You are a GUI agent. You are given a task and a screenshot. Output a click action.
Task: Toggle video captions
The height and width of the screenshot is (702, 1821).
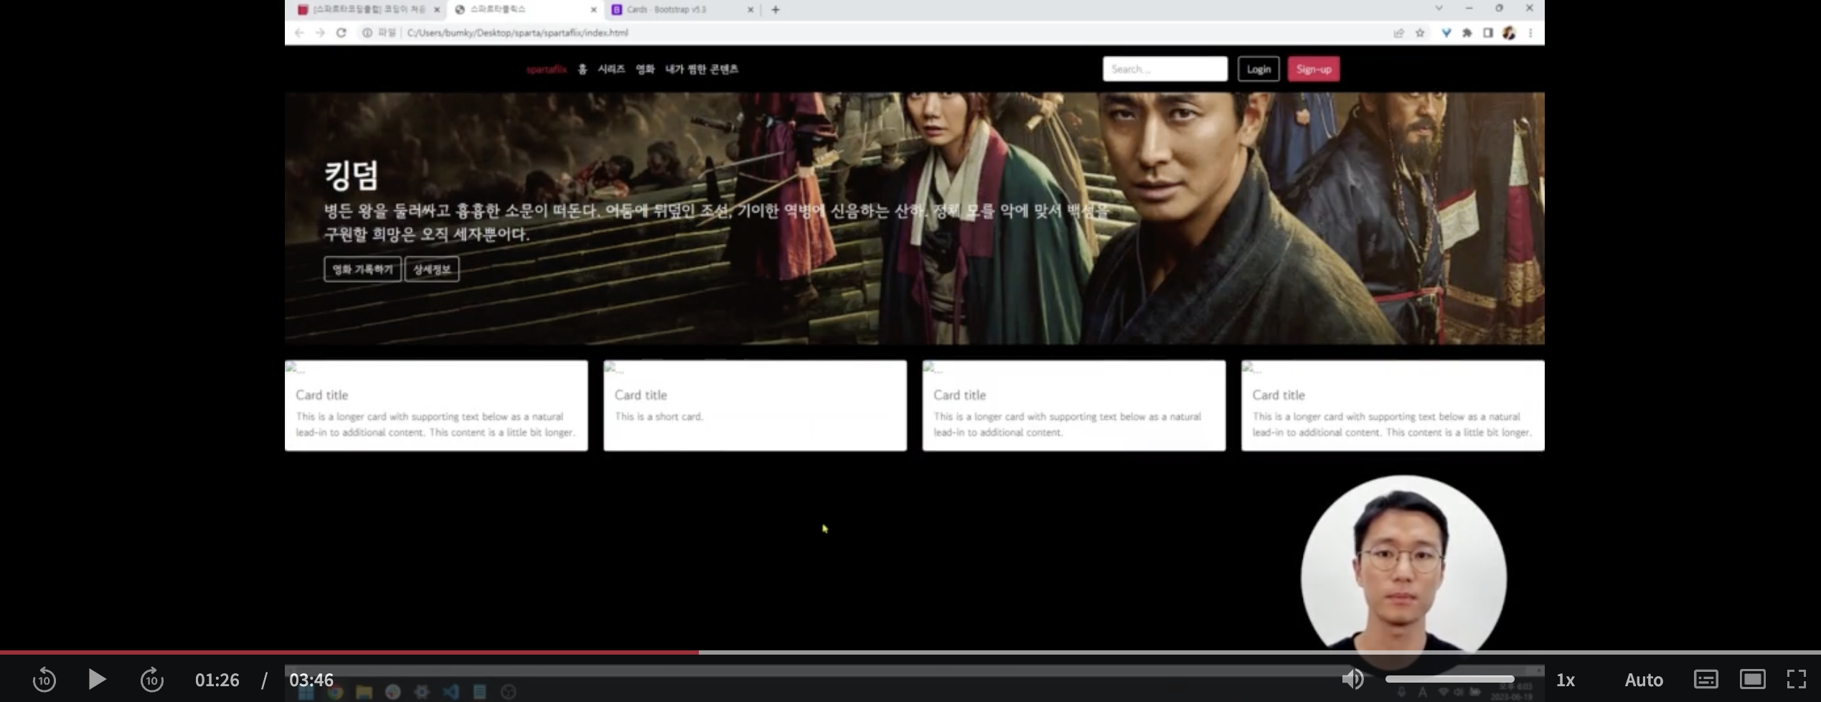pos(1705,679)
